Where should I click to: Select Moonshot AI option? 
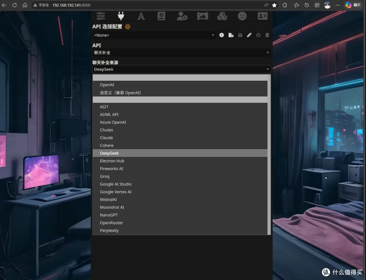coord(180,207)
